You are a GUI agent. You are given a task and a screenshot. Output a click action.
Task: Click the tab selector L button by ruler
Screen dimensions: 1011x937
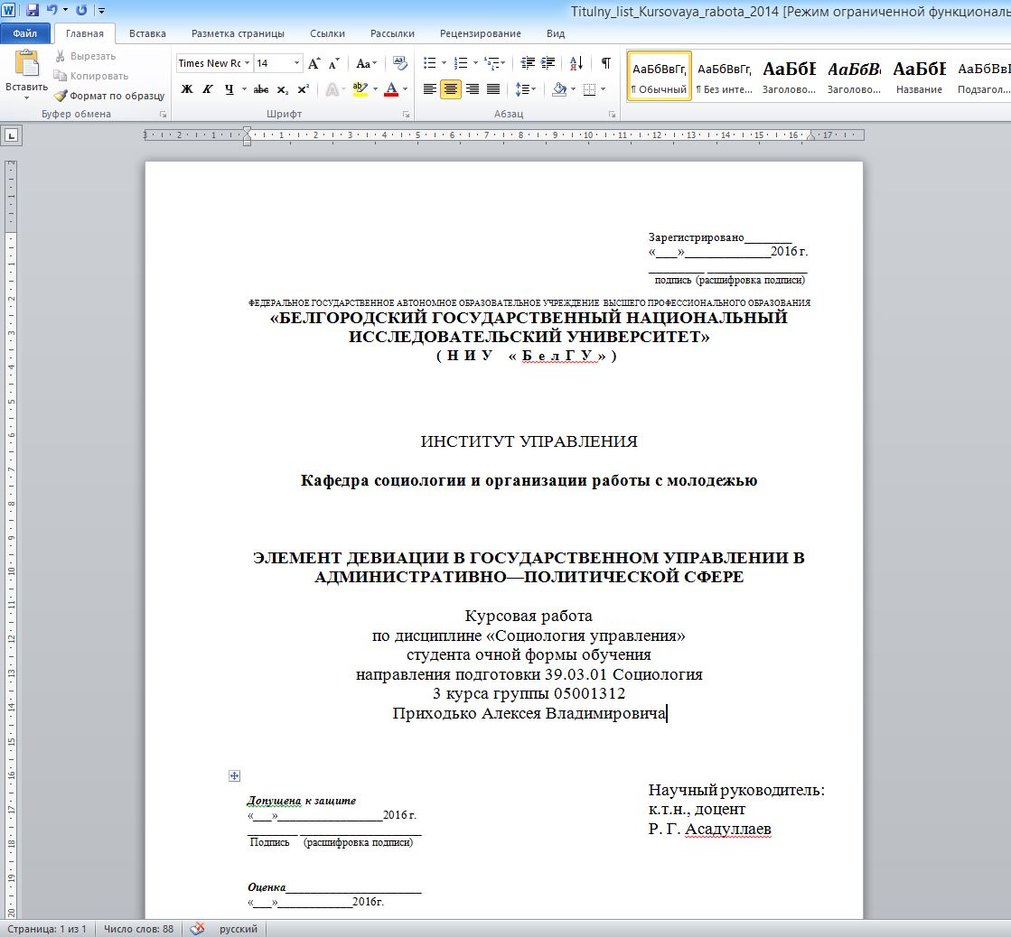(12, 135)
